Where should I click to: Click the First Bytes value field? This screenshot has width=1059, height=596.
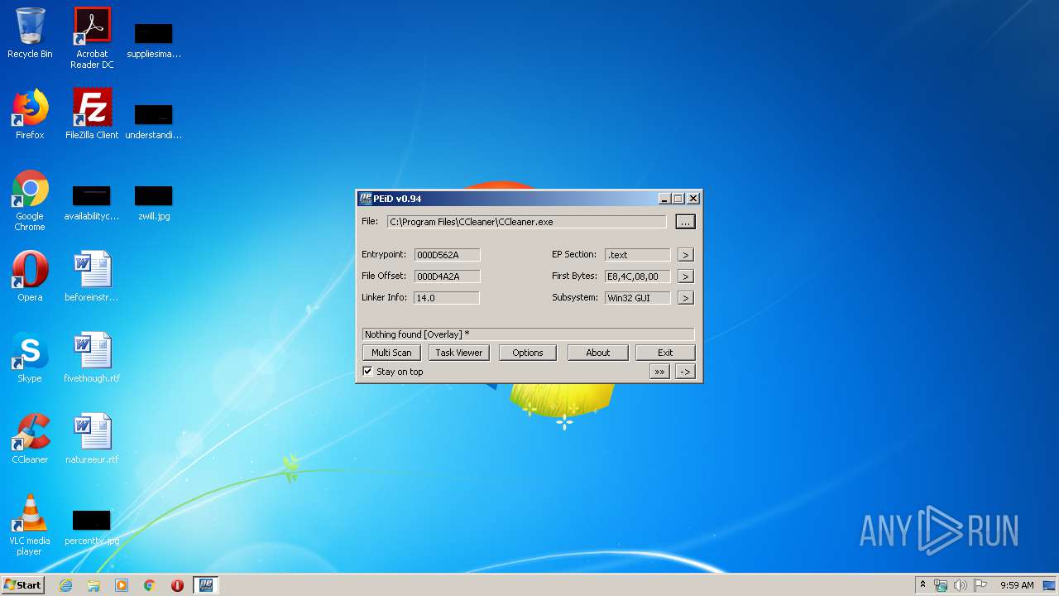click(637, 276)
